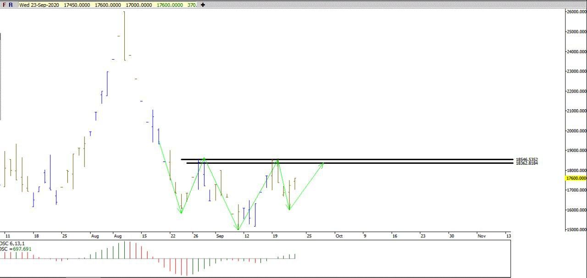587x278 pixels.
Task: Click the red F icon in the header
Action: (5, 5)
